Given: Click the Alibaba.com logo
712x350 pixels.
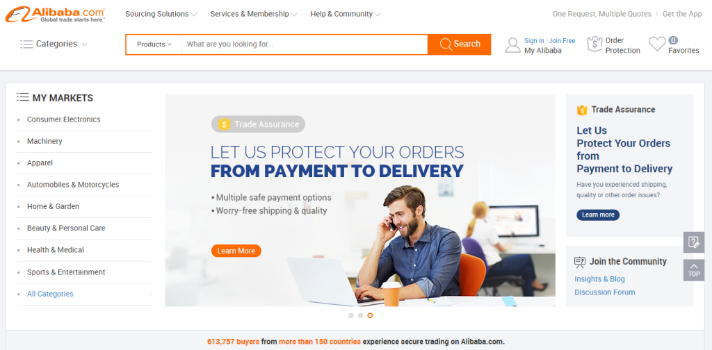Looking at the screenshot, I should [56, 14].
